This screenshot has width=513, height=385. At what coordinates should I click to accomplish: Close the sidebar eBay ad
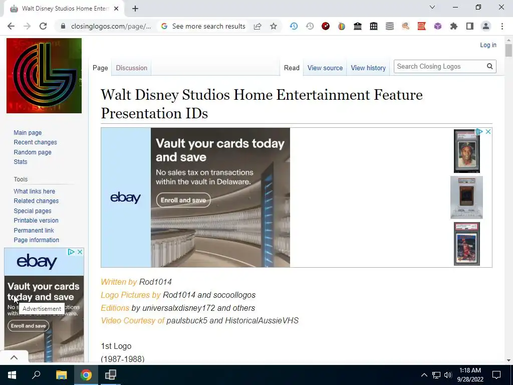point(80,252)
